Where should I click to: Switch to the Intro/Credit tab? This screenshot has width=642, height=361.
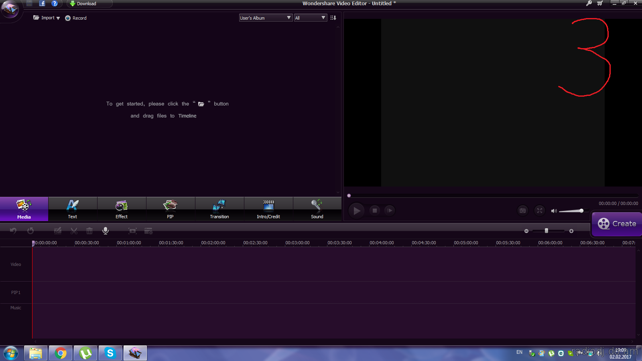click(268, 209)
